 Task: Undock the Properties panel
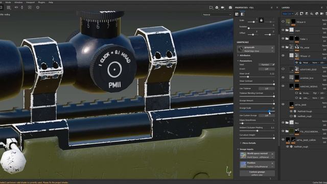coord(272,8)
